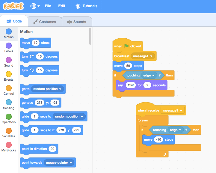Open the go to random position dropdown

coord(48,89)
